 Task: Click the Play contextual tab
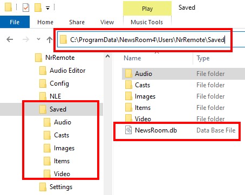(147, 9)
